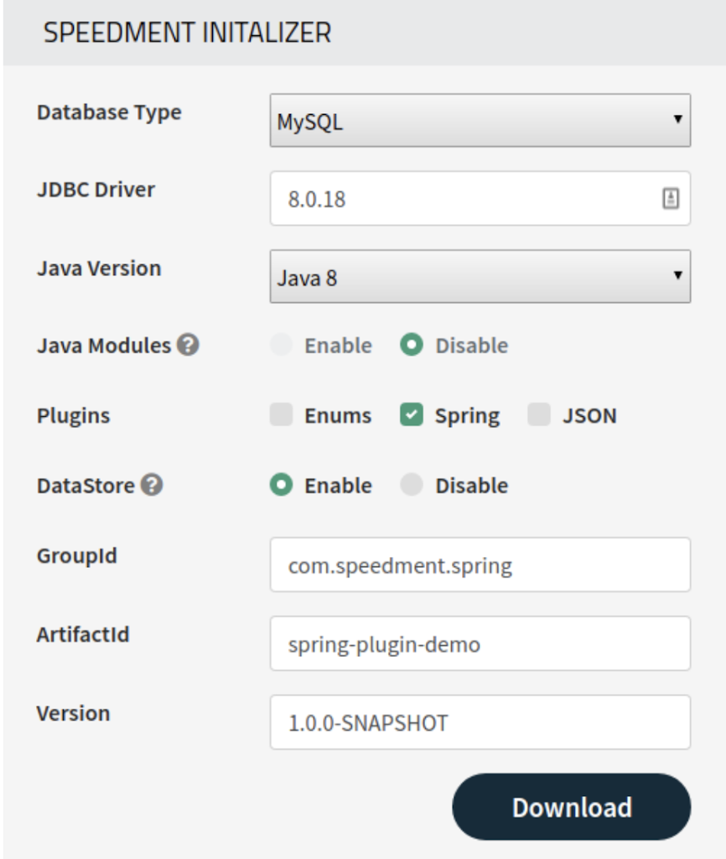The width and height of the screenshot is (726, 859).
Task: Select Enable radio for Java Modules
Action: pos(282,346)
